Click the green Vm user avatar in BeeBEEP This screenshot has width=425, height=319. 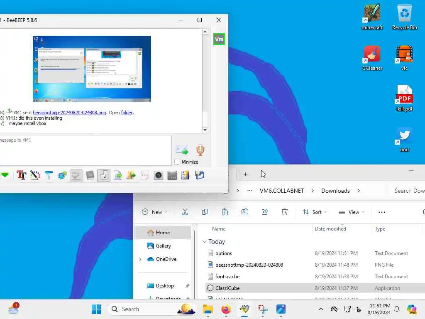[219, 39]
